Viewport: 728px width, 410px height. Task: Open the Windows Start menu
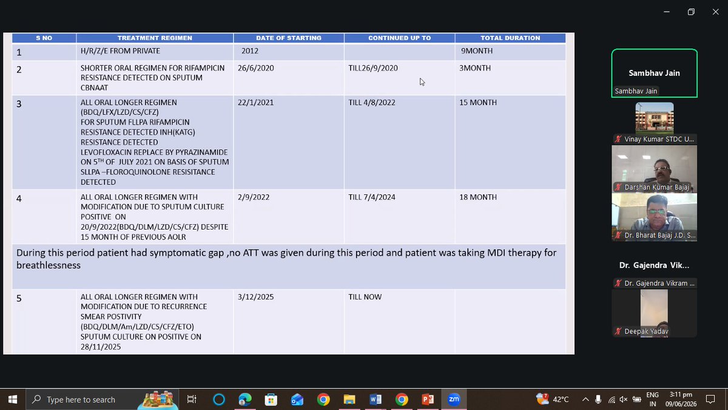click(x=12, y=399)
